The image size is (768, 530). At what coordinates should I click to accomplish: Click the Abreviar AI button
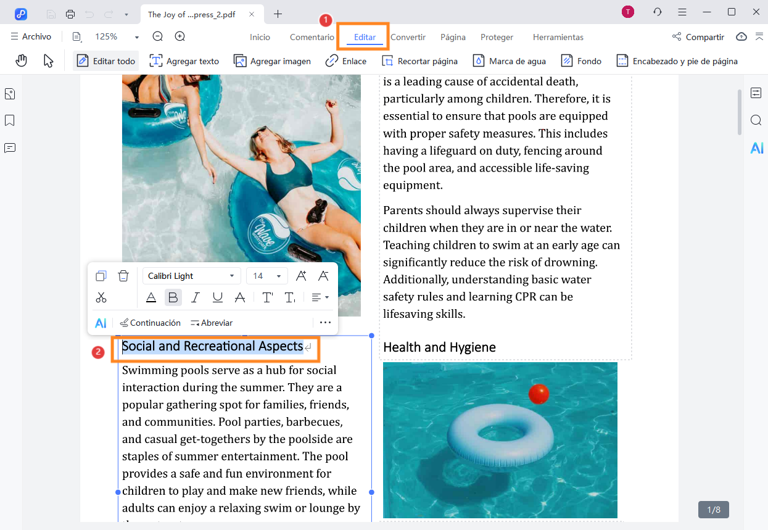click(212, 323)
